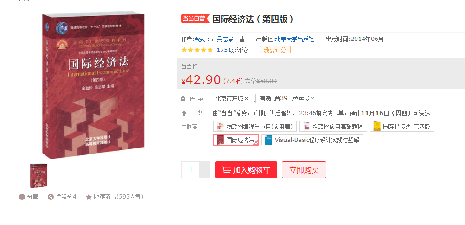Choose 物联网编程与应用(应用篇) related product
The image size is (465, 225).
255,127
